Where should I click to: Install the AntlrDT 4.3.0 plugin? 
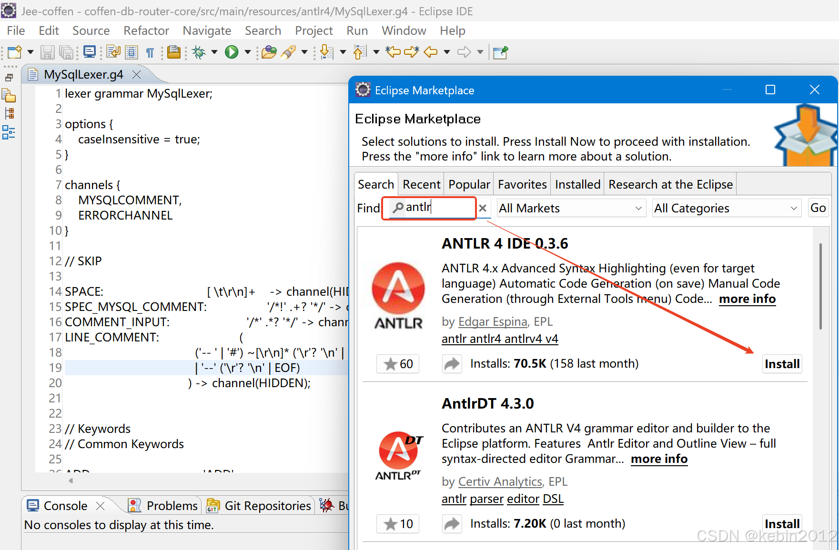click(x=782, y=524)
